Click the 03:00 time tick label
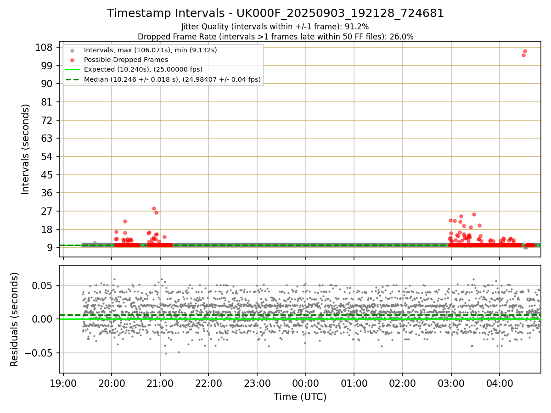Image resolution: width=551 pixels, height=413 pixels. click(x=451, y=383)
